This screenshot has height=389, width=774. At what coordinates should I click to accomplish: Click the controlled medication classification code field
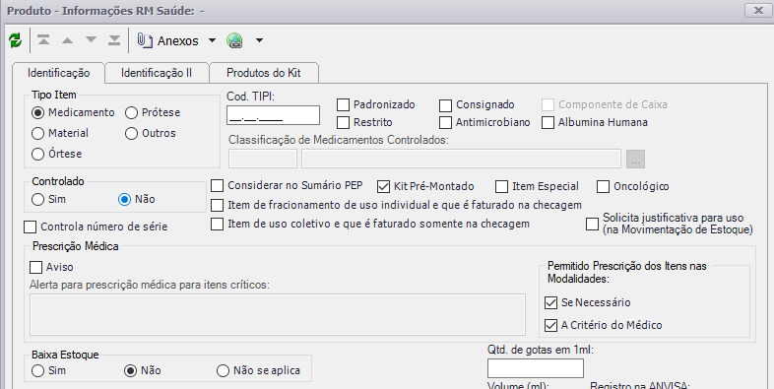point(263,159)
